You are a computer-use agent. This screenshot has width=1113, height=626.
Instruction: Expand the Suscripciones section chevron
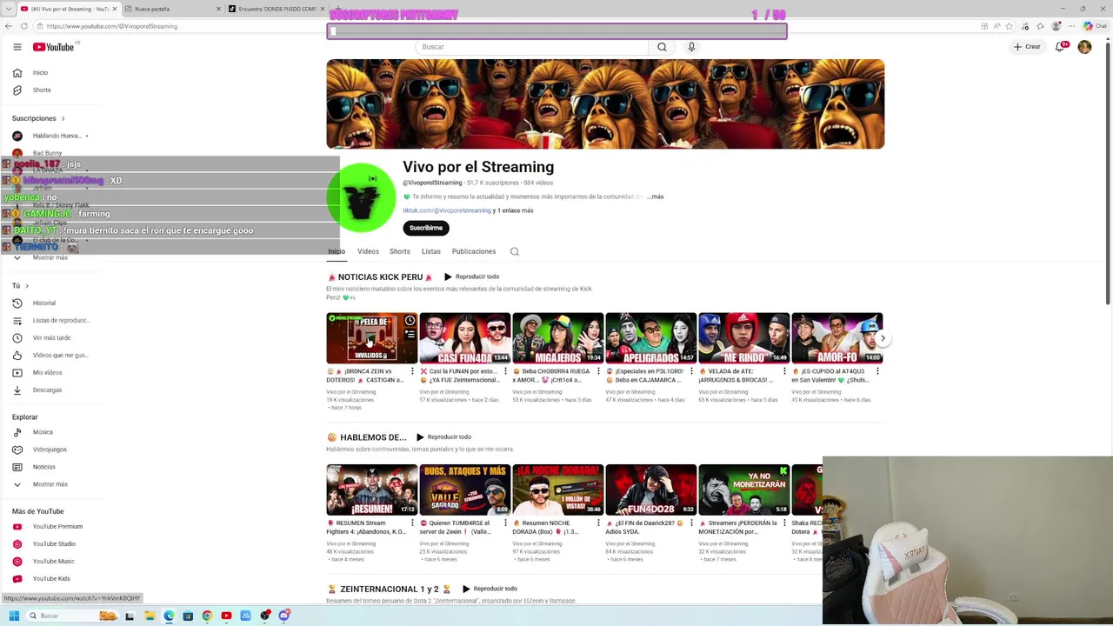tap(63, 118)
